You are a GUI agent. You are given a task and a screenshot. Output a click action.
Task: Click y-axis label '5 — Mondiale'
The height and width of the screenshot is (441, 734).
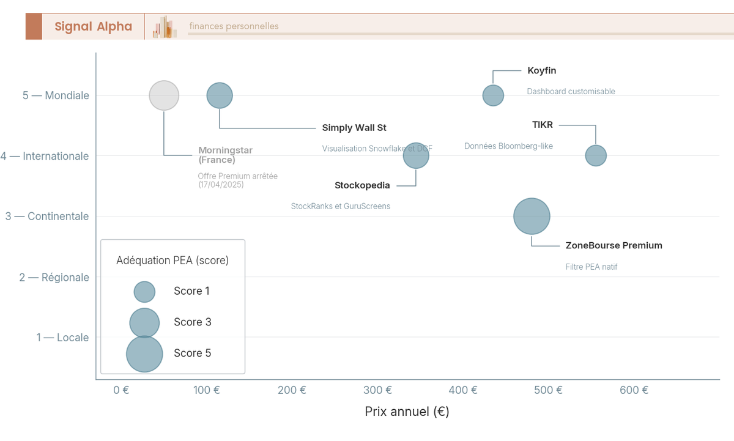[x=56, y=95]
